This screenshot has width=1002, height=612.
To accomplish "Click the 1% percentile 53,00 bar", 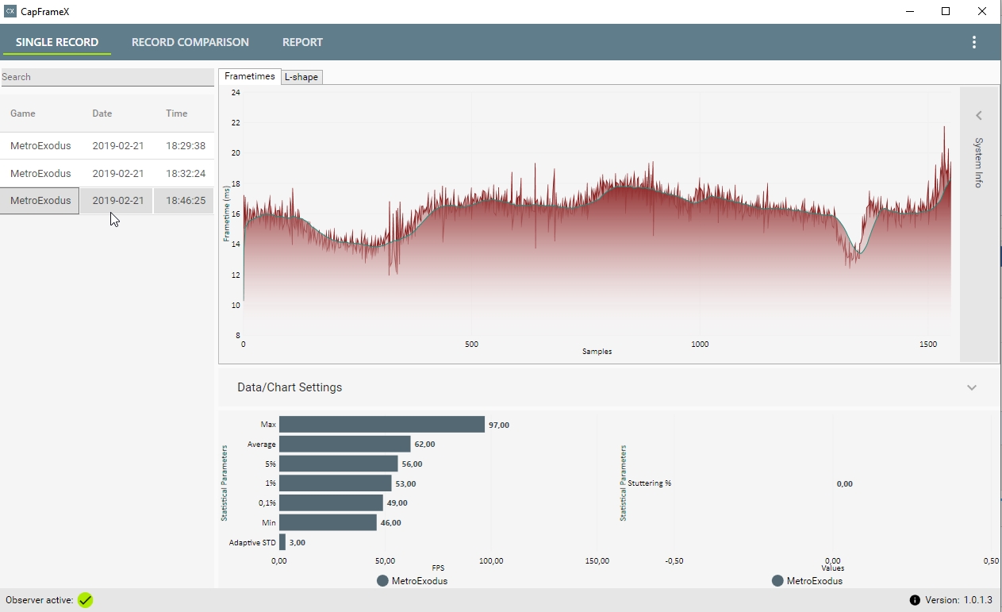I will point(335,483).
